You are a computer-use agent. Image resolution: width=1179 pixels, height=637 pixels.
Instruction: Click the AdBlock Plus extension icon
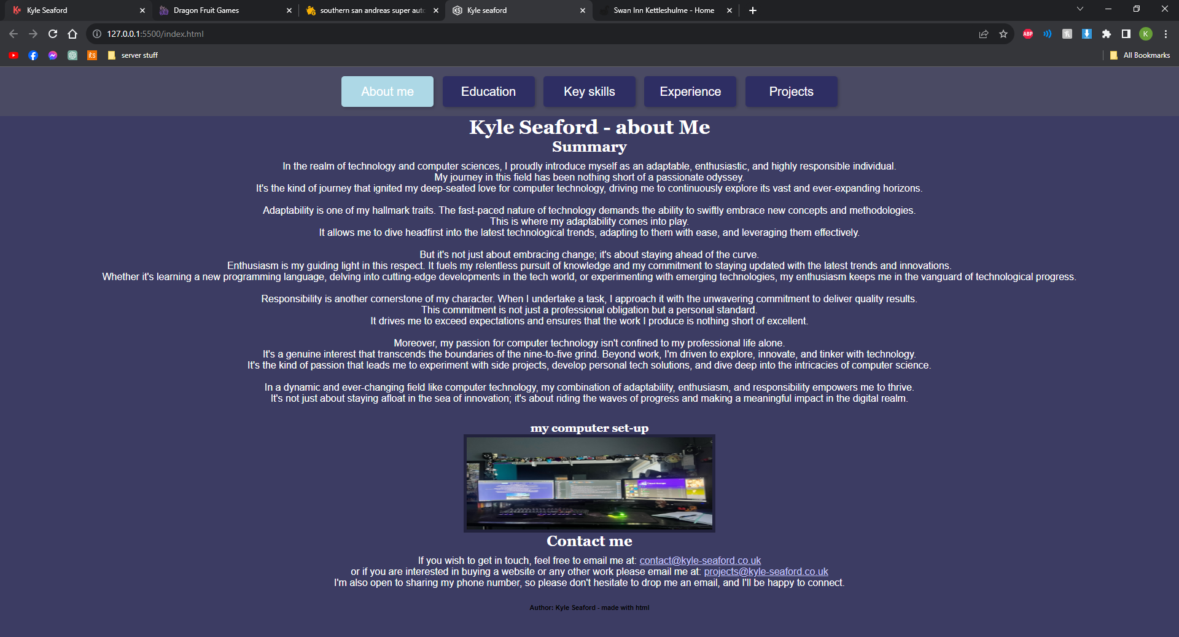coord(1027,34)
